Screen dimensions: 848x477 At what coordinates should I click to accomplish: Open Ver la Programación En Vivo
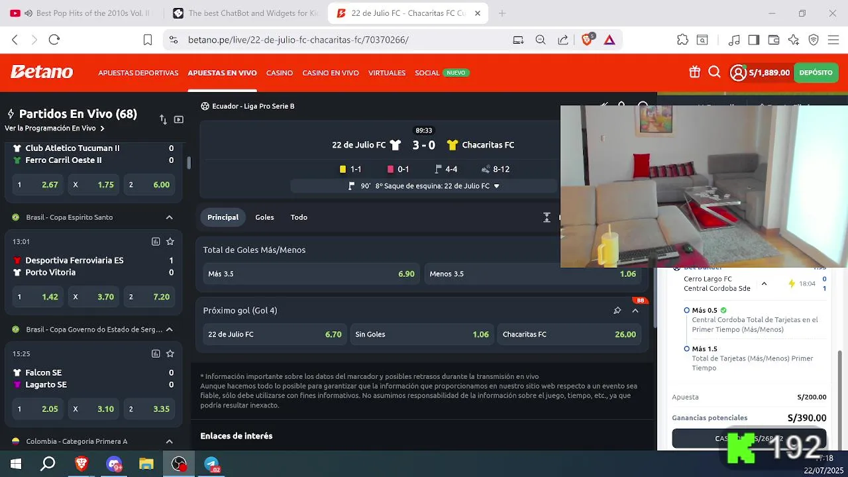[54, 129]
